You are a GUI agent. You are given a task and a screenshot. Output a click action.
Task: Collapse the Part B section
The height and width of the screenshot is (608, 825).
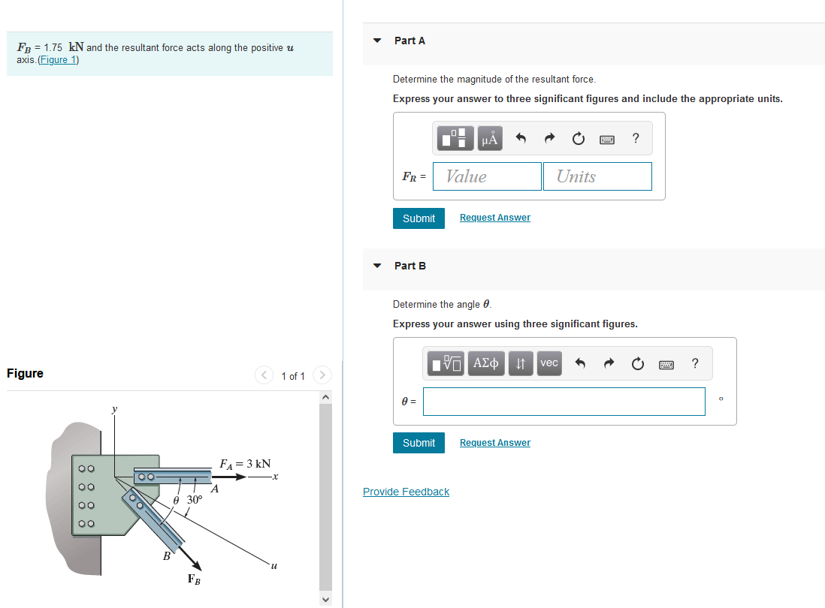pos(376,266)
